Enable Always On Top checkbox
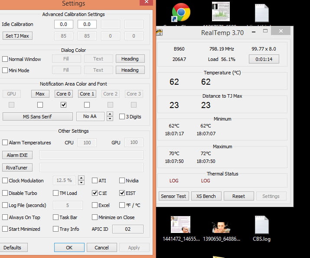 pos(5,217)
